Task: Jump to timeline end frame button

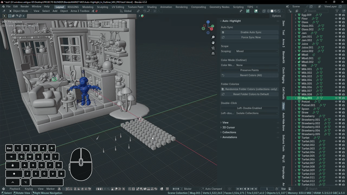Action: click(x=256, y=189)
